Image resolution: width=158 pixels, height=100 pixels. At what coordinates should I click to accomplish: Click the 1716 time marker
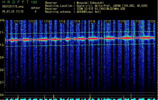[x=92, y=21]
